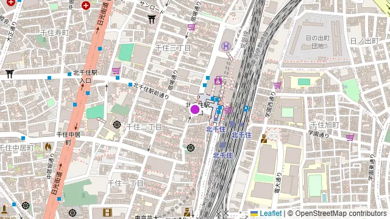Open OpenStreetMap contributors attribution
Viewport: 390px width, 219px height.
point(341,214)
